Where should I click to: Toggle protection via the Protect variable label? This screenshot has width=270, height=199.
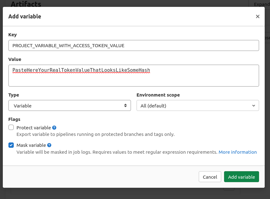click(33, 127)
